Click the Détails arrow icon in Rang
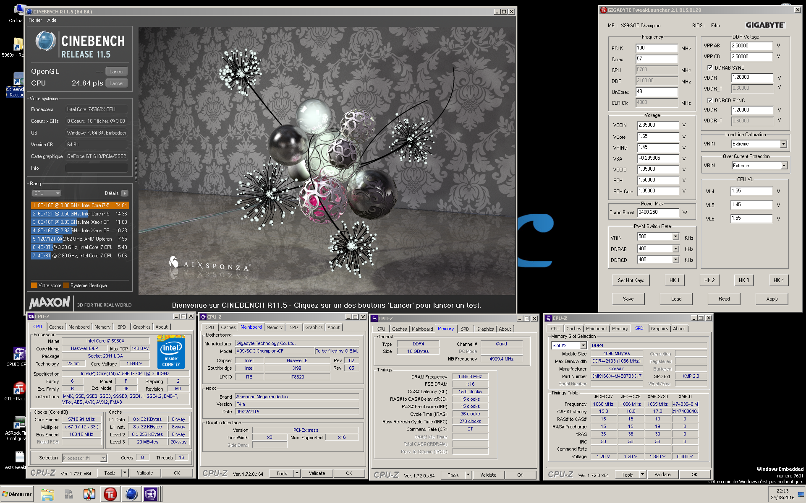The height and width of the screenshot is (503, 806). tap(125, 193)
